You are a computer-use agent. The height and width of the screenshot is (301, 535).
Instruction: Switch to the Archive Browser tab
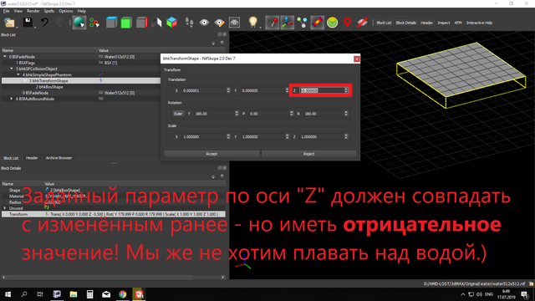click(59, 158)
